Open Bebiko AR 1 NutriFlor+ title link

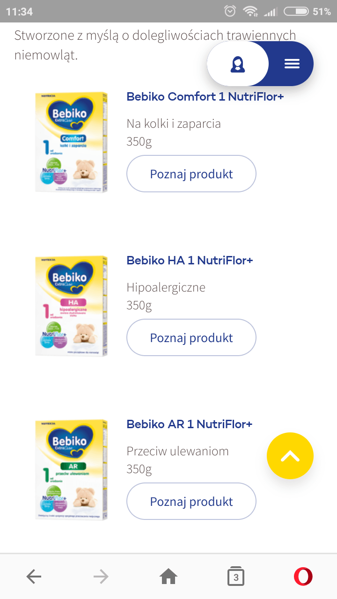[190, 424]
